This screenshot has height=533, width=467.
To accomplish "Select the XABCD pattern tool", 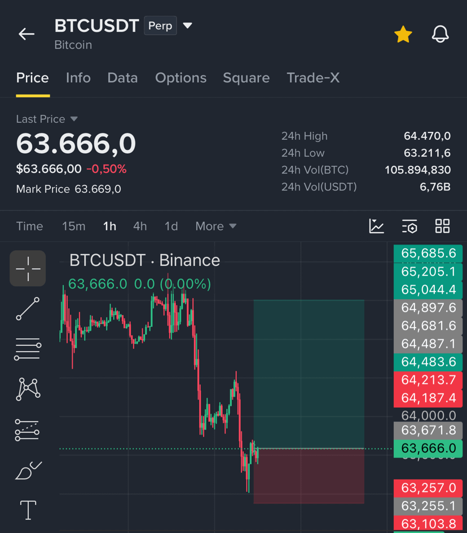I will [x=28, y=389].
